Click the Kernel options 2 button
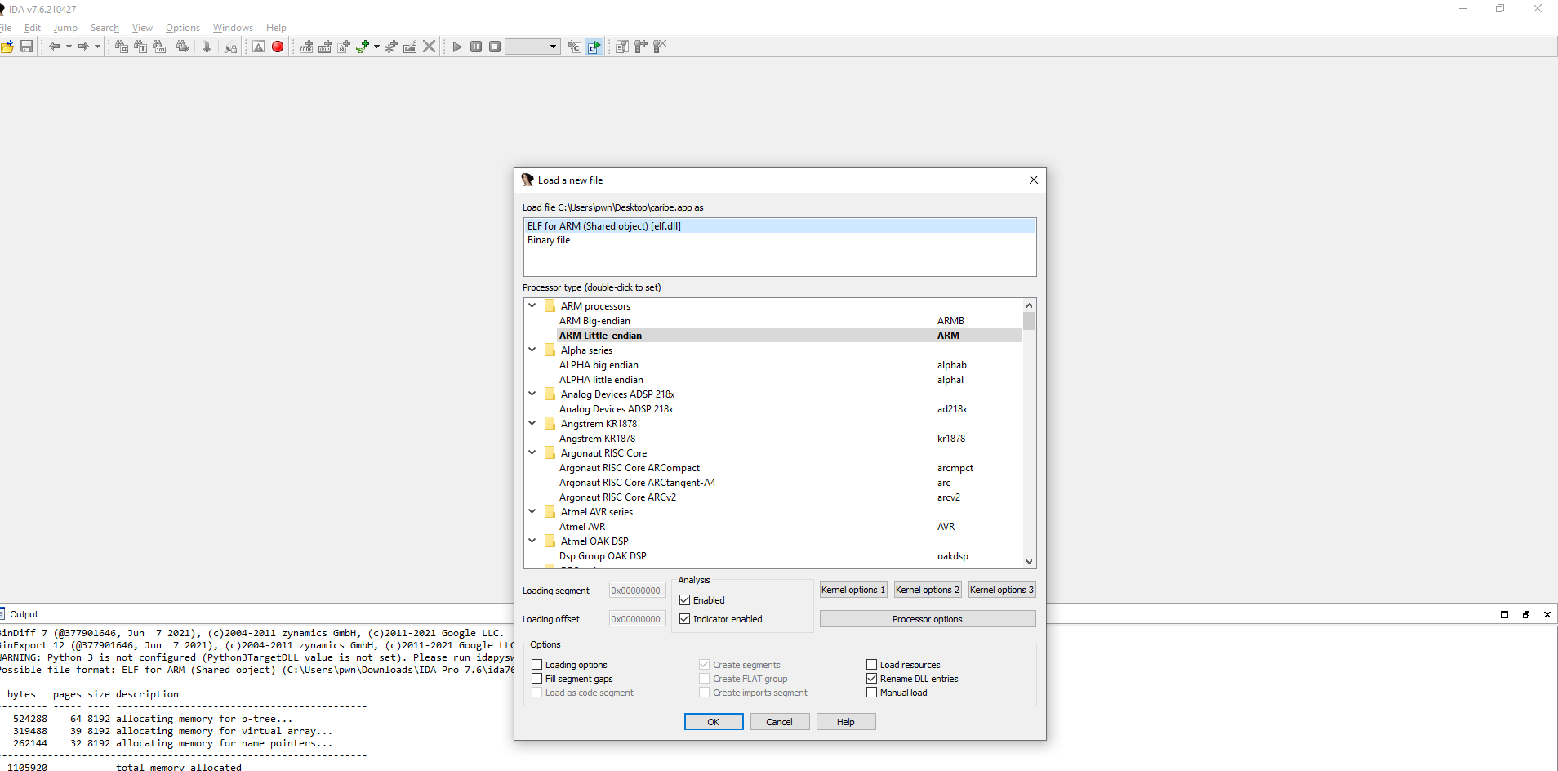1558x771 pixels. (x=928, y=590)
